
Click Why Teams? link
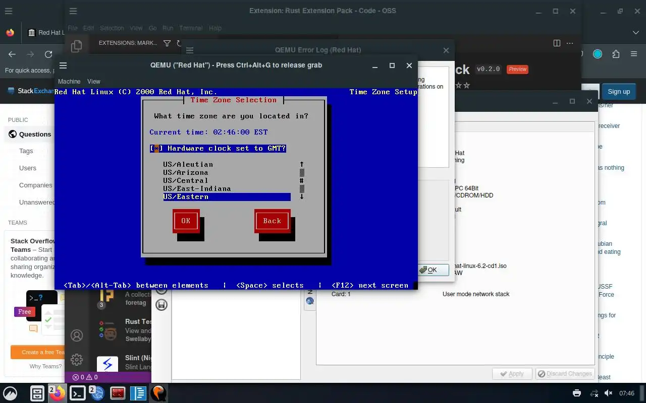45,366
